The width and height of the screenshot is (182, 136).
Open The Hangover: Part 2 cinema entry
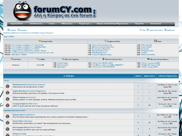click(x=147, y=51)
